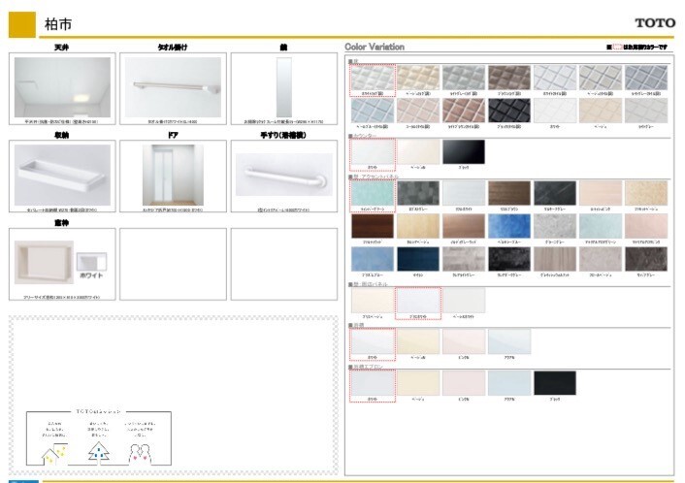Select the window frame (窓枠) niche image
Viewport: 685px width, 483px height.
(x=45, y=262)
